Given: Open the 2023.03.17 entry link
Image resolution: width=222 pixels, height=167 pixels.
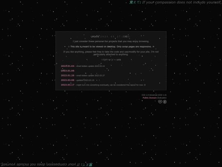Looking at the screenshot, I should [67, 85].
